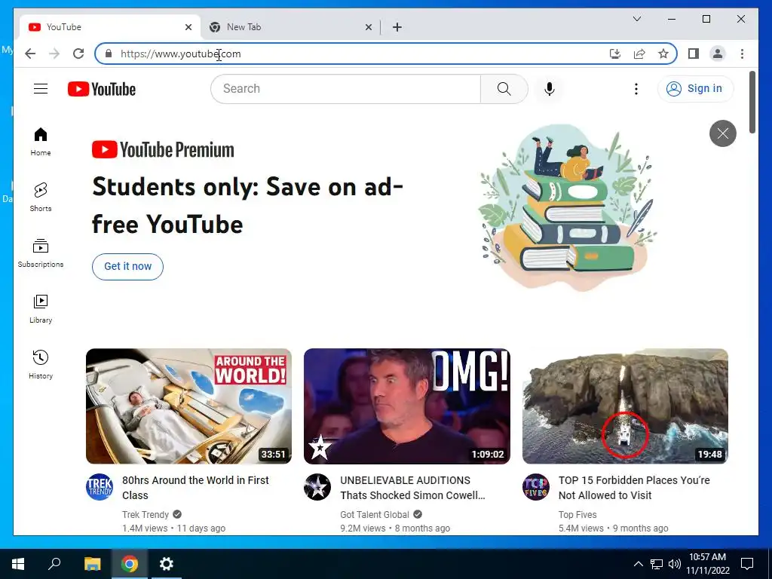
Task: Toggle Chrome side panel
Action: (x=694, y=54)
